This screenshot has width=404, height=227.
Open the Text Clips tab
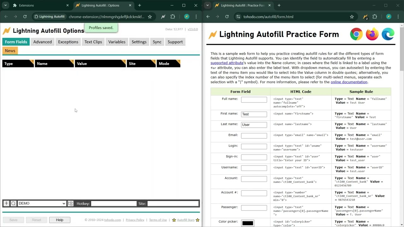click(x=93, y=42)
